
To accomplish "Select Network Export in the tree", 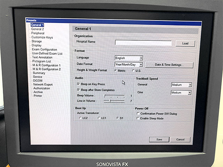I will coord(43,85).
